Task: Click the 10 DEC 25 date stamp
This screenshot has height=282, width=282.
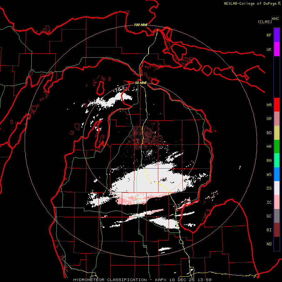Action: tap(182, 280)
